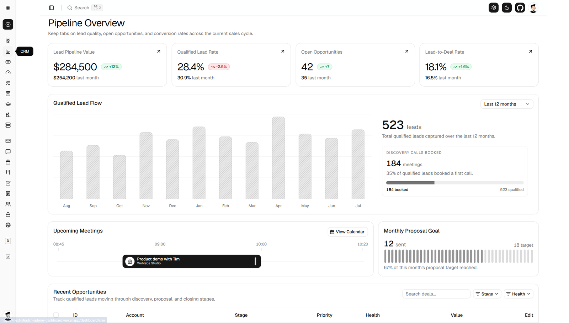This screenshot has width=569, height=323.
Task: Type in the Search deals field
Action: (436, 294)
